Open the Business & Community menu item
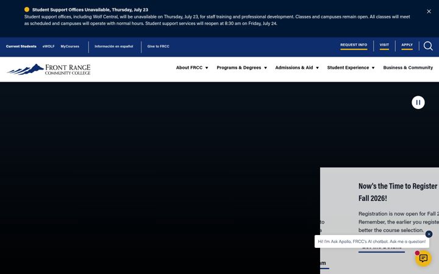This screenshot has height=274, width=439. click(408, 68)
